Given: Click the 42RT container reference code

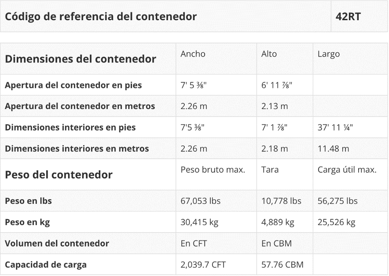Looking at the screenshot, I should click(348, 16).
